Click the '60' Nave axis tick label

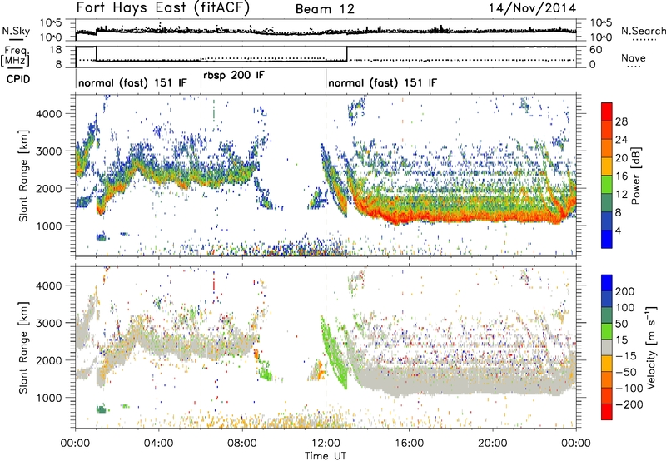click(x=596, y=50)
